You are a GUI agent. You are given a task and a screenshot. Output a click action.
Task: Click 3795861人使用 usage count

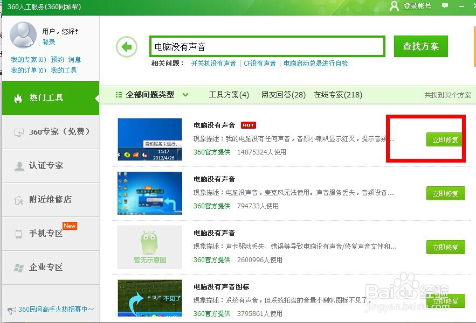tap(259, 314)
